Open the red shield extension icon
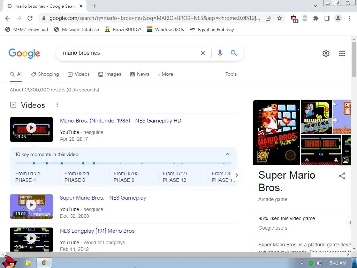 294,19
